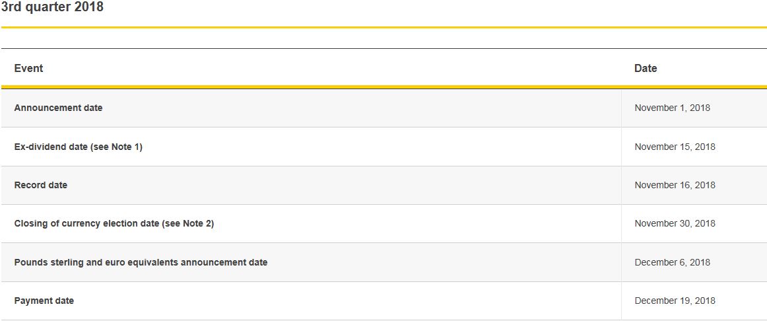Select the Record date row label
The image size is (767, 321).
40,185
